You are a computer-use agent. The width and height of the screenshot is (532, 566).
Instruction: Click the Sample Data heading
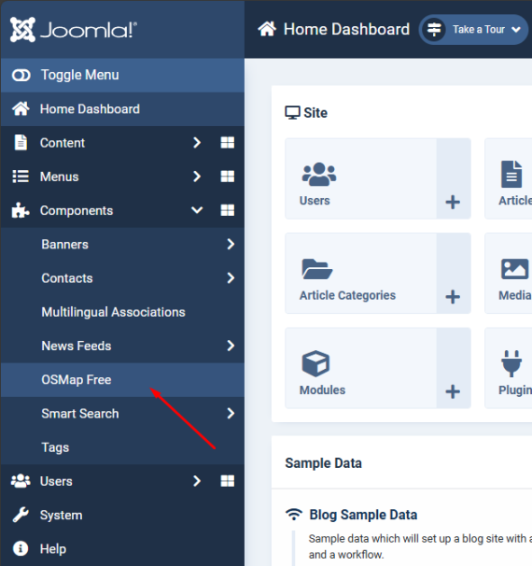323,463
